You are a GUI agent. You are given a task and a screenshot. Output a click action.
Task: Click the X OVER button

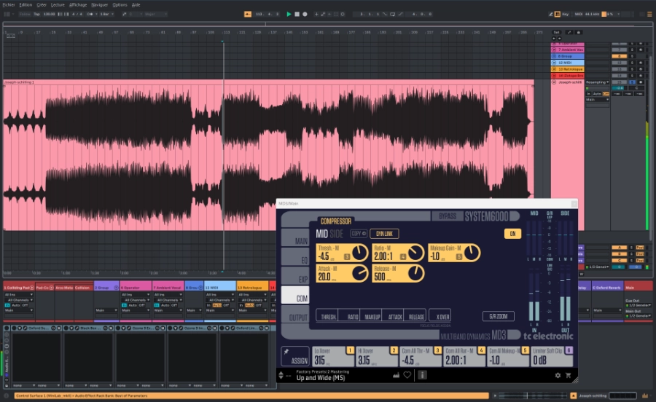(440, 316)
